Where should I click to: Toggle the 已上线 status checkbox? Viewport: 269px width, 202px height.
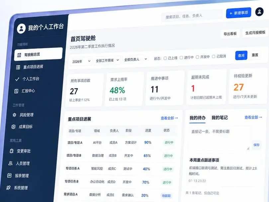[x=165, y=58]
